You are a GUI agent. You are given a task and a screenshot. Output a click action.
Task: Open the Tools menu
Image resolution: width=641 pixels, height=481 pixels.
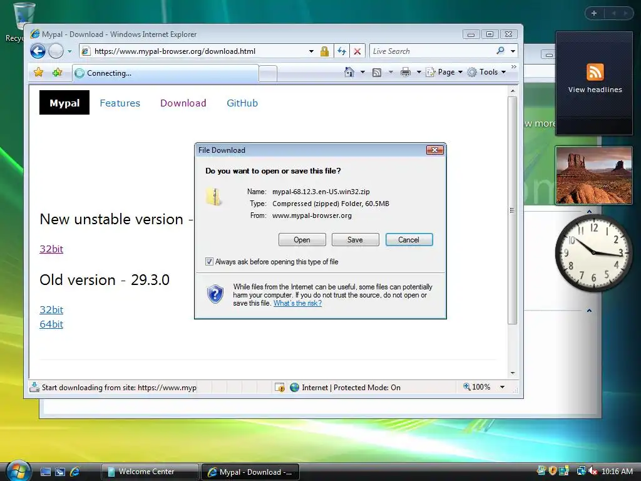[487, 72]
